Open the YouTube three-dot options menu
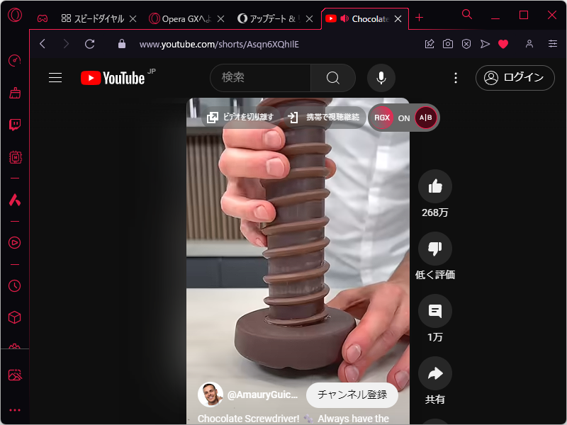The height and width of the screenshot is (425, 567). click(456, 78)
